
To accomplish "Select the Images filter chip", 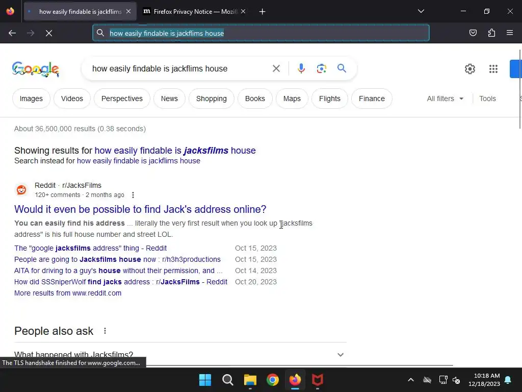I will pyautogui.click(x=31, y=99).
